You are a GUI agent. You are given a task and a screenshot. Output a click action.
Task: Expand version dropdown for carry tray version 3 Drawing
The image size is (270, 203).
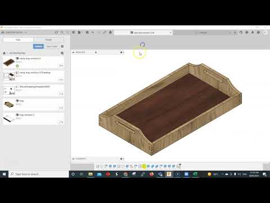point(61,80)
